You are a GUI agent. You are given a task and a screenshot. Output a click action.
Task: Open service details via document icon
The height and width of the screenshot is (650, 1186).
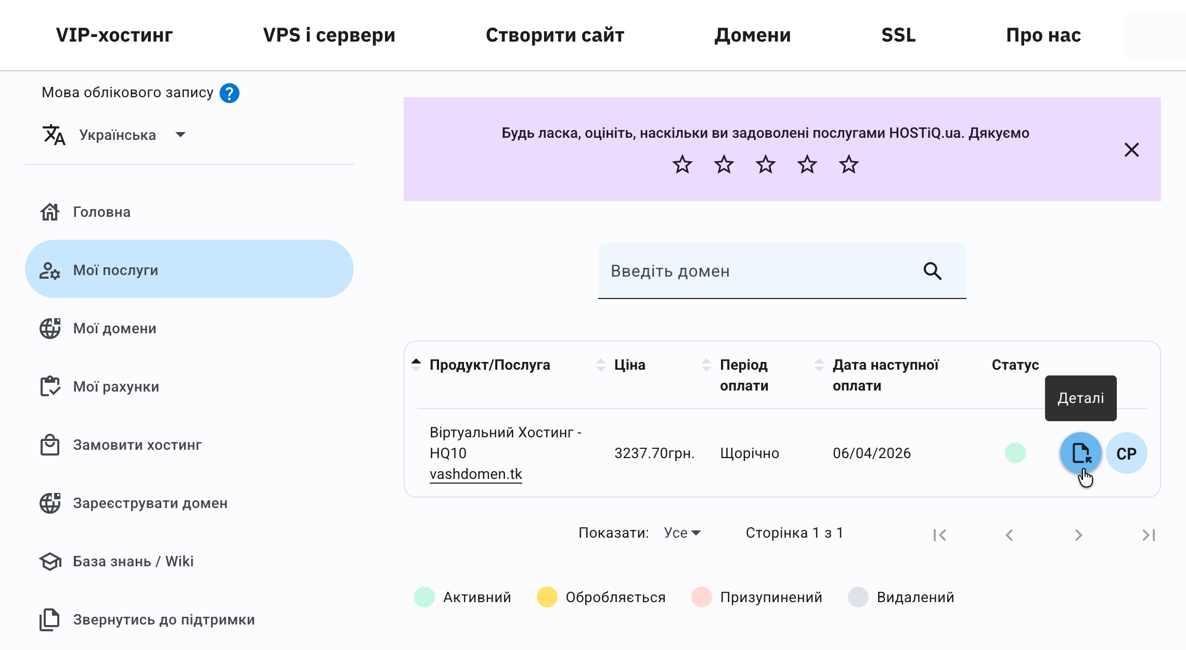(1080, 453)
